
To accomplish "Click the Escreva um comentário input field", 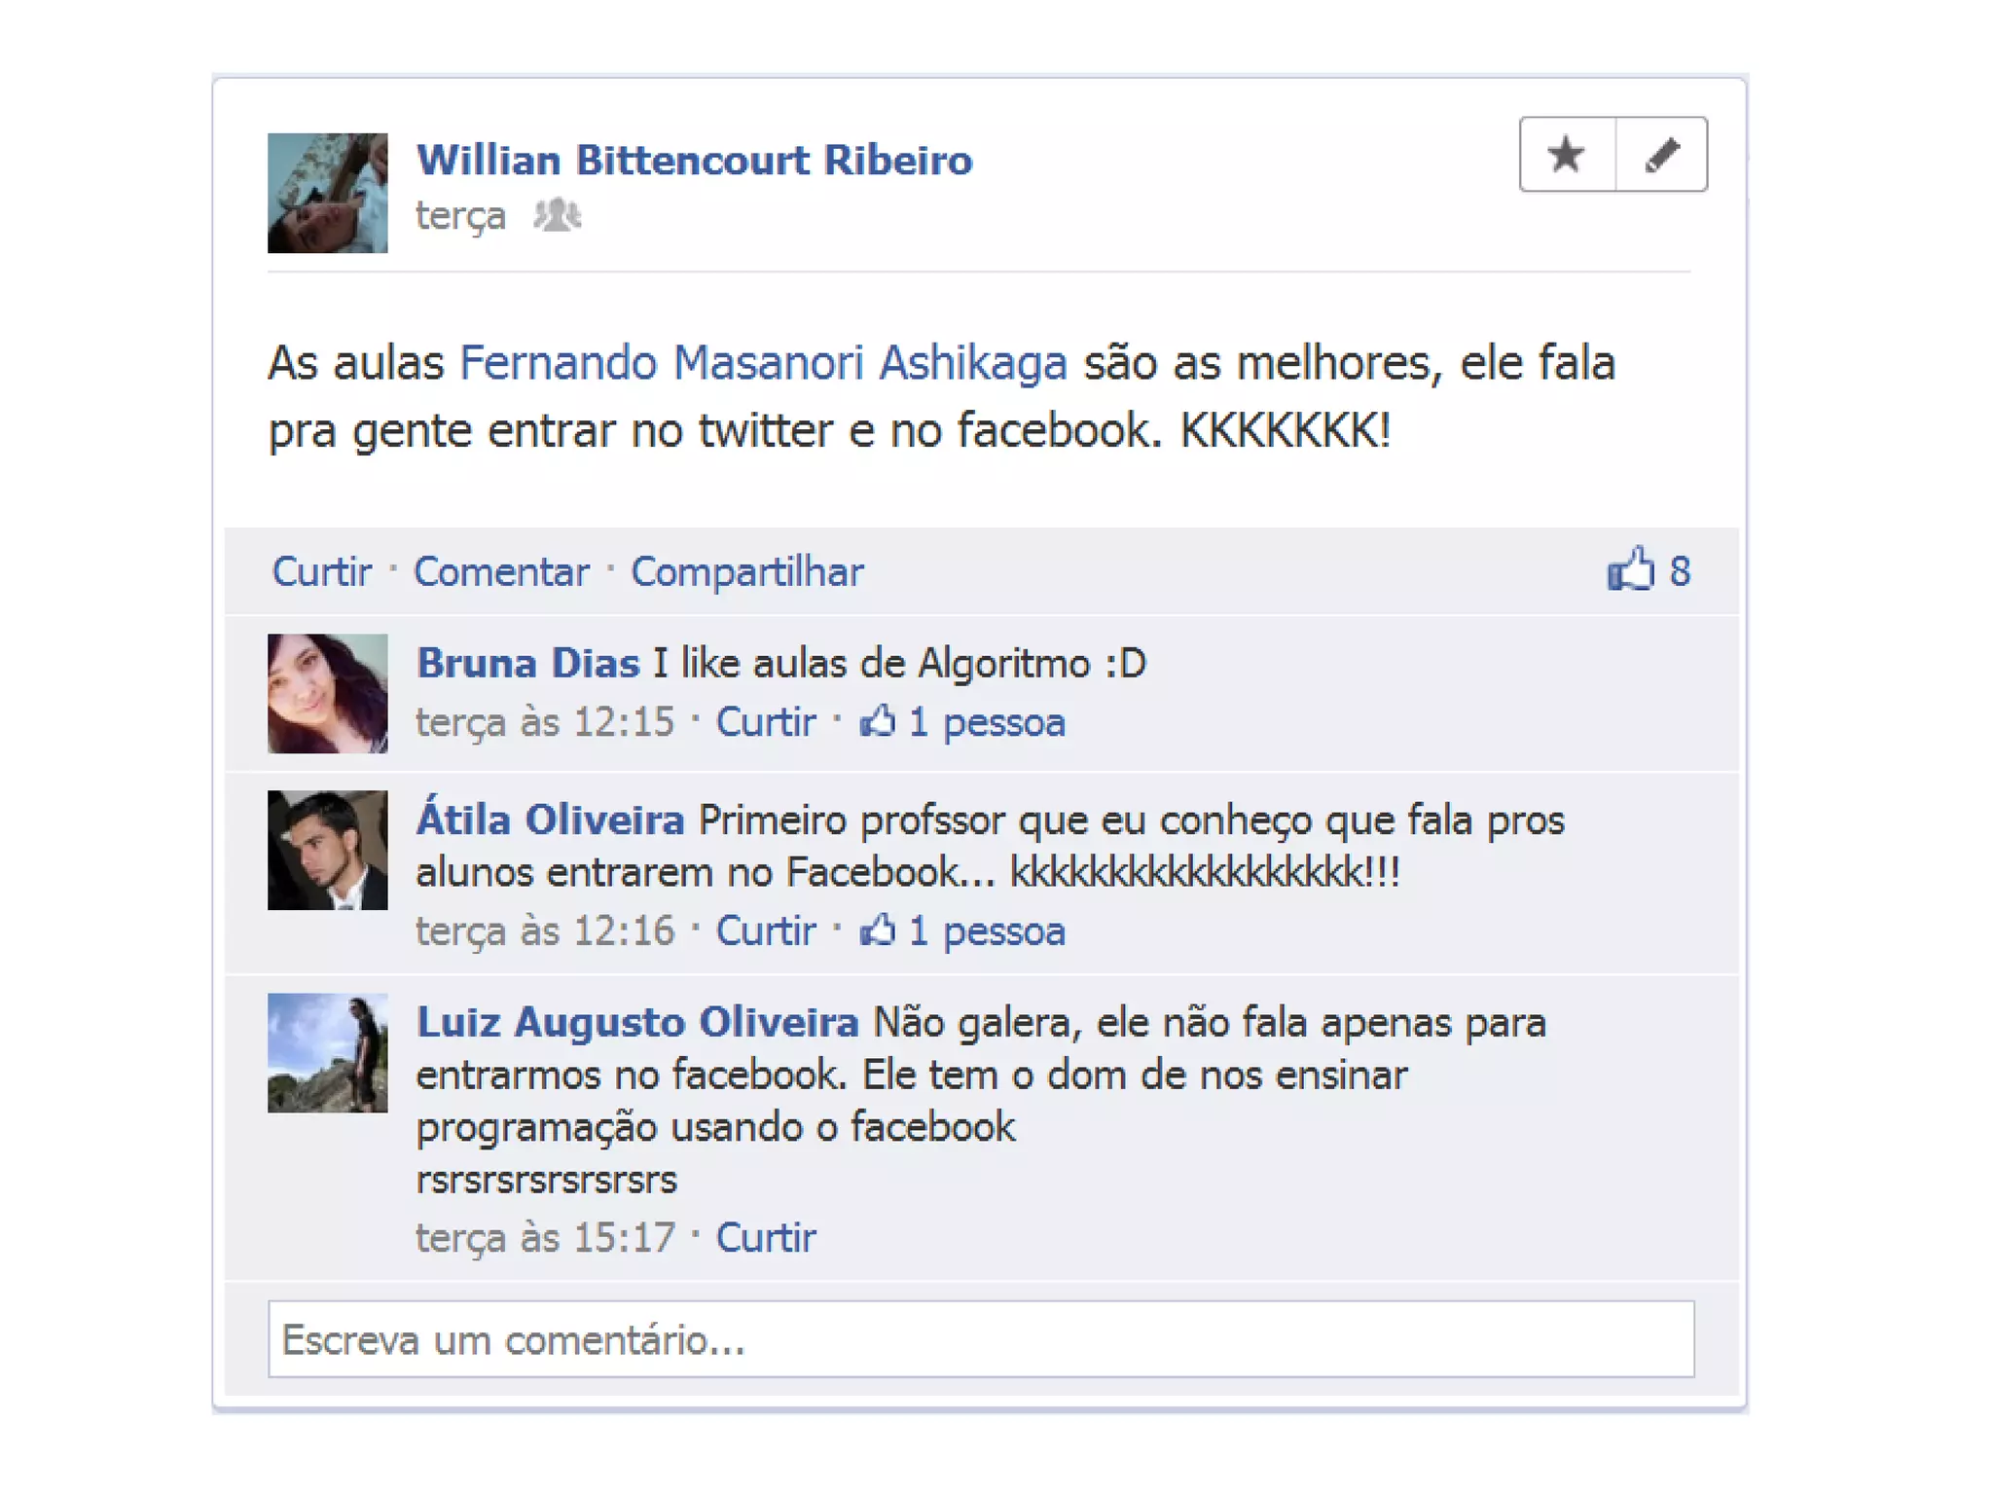I will (981, 1339).
